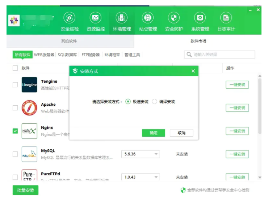
Task: Click 一键安装 for PureFTPd
Action: [x=237, y=177]
